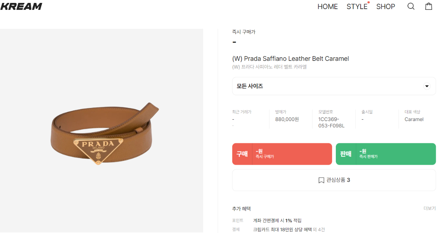
Task: Click the 즉시 판매가 label on the green button
Action: pyautogui.click(x=369, y=157)
